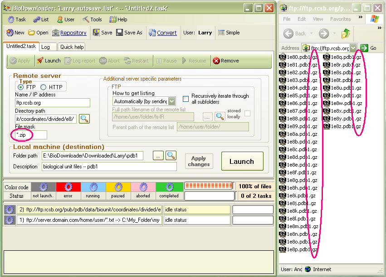The height and width of the screenshot is (277, 386).
Task: Expand the How to get listing dropdown
Action: [x=172, y=101]
